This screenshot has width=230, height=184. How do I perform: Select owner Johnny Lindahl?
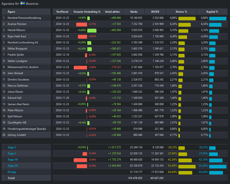17,135
